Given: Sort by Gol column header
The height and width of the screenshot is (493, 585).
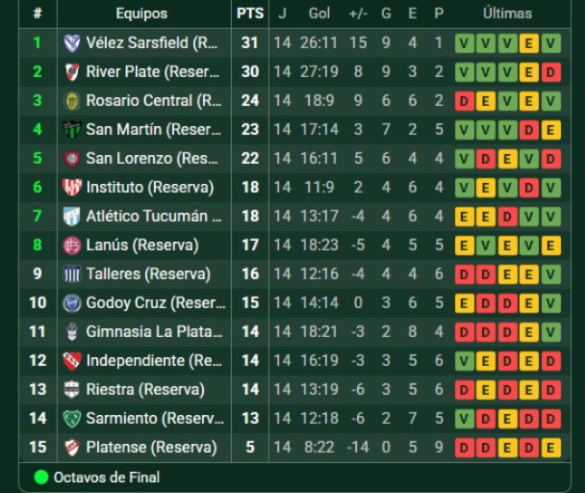Looking at the screenshot, I should (319, 13).
